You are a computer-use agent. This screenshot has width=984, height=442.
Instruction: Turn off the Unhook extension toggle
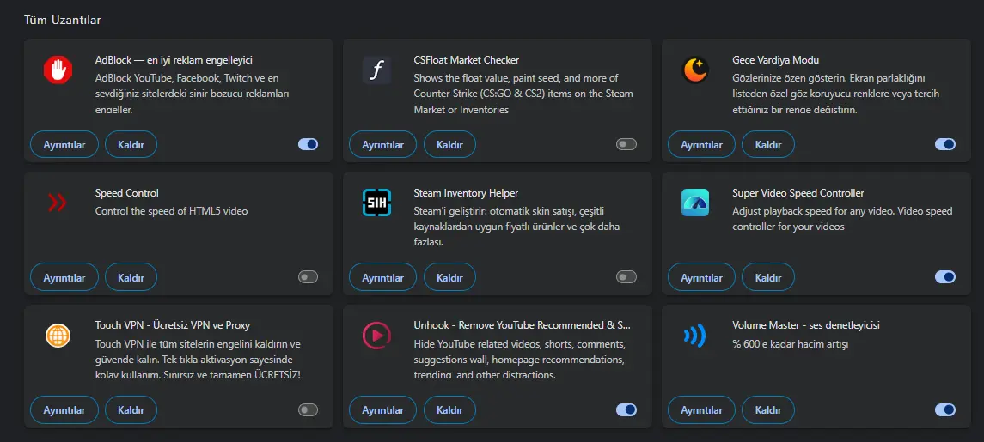click(x=626, y=410)
